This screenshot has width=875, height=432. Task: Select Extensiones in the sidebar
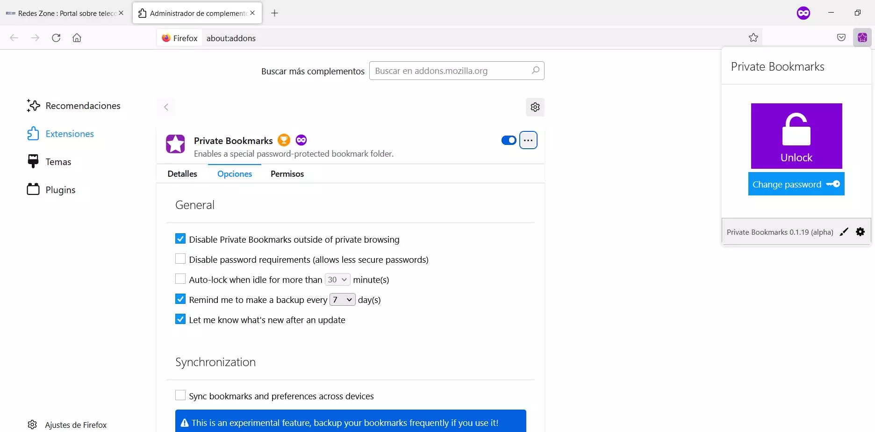61,134
